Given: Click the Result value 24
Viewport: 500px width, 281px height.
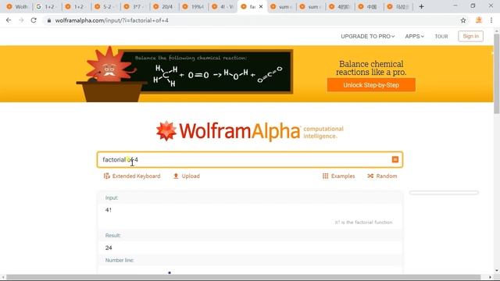Looking at the screenshot, I should pos(109,247).
